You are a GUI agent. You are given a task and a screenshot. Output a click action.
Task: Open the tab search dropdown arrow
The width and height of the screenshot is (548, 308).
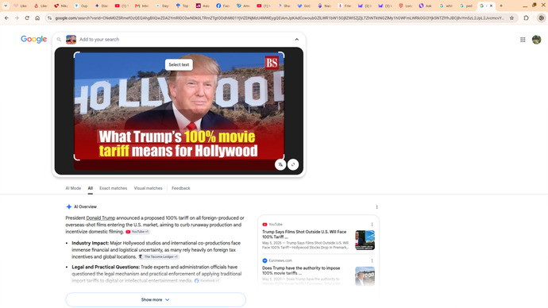[x=6, y=6]
